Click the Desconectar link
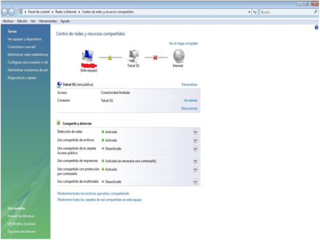This screenshot has height=240, width=320. (x=189, y=108)
